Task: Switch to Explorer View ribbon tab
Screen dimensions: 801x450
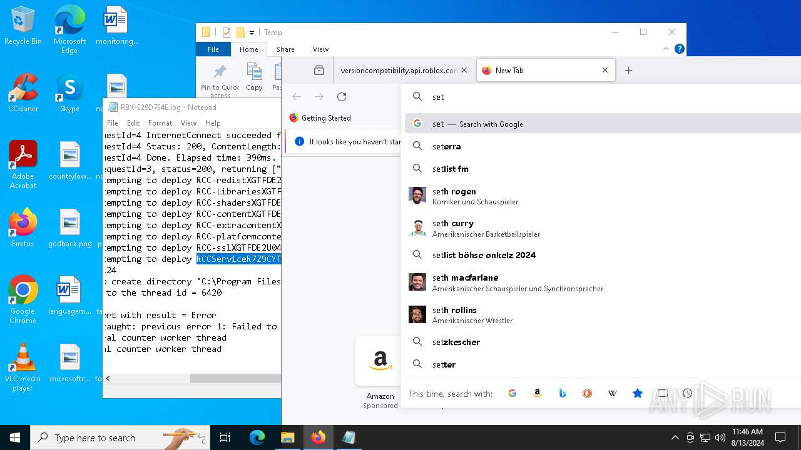Action: coord(320,49)
